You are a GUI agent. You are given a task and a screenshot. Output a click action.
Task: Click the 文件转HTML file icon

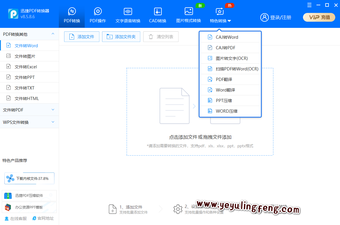pyautogui.click(x=9, y=98)
